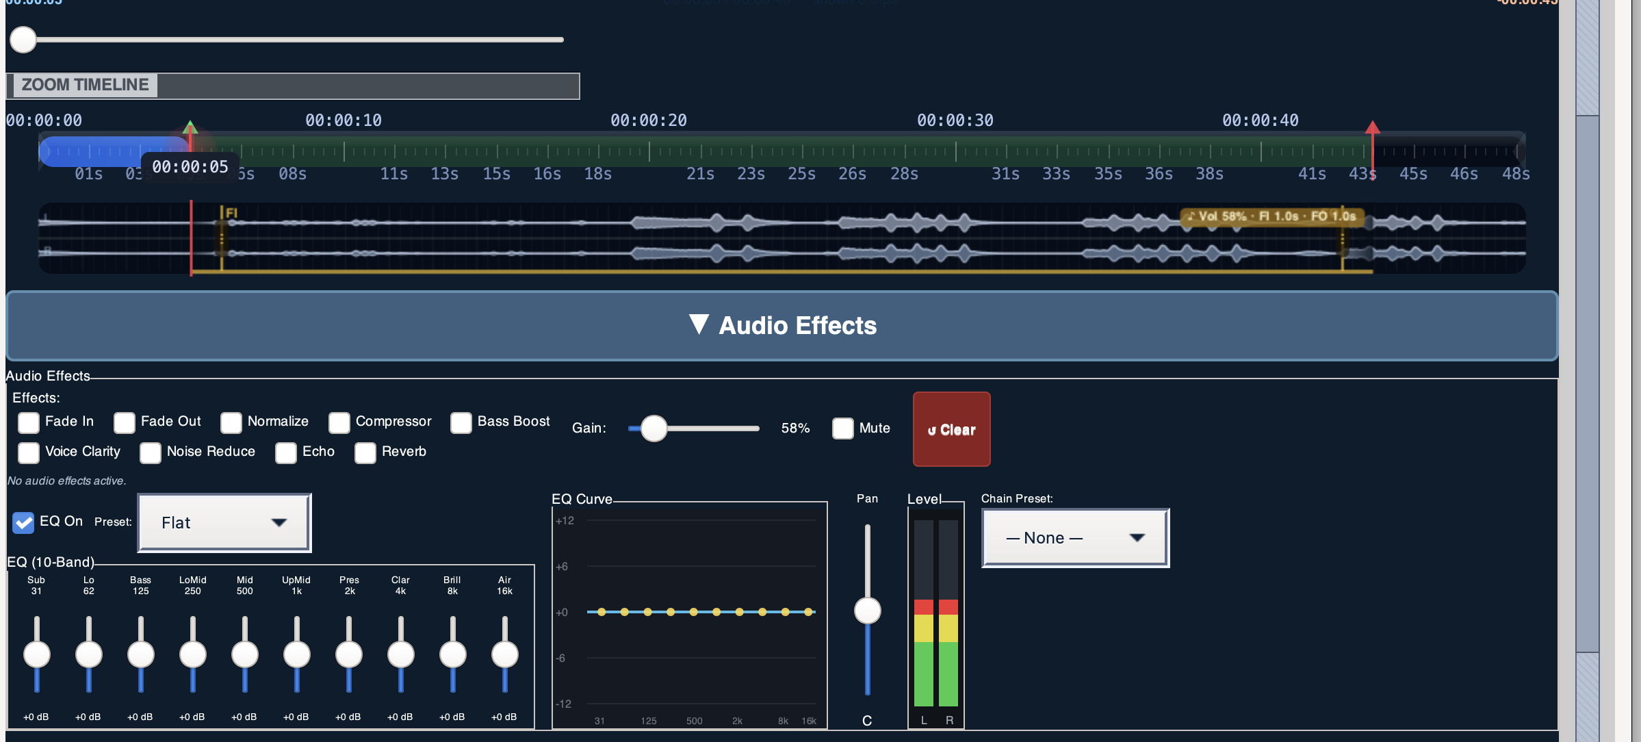Click the Clear effects button with undo icon

[951, 429]
